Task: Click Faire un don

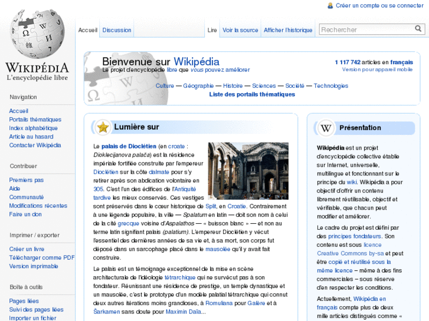Action: coord(25,214)
